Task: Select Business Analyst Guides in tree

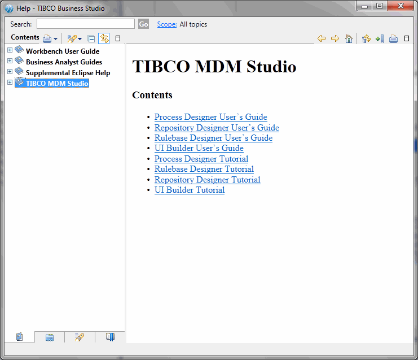Action: 64,62
